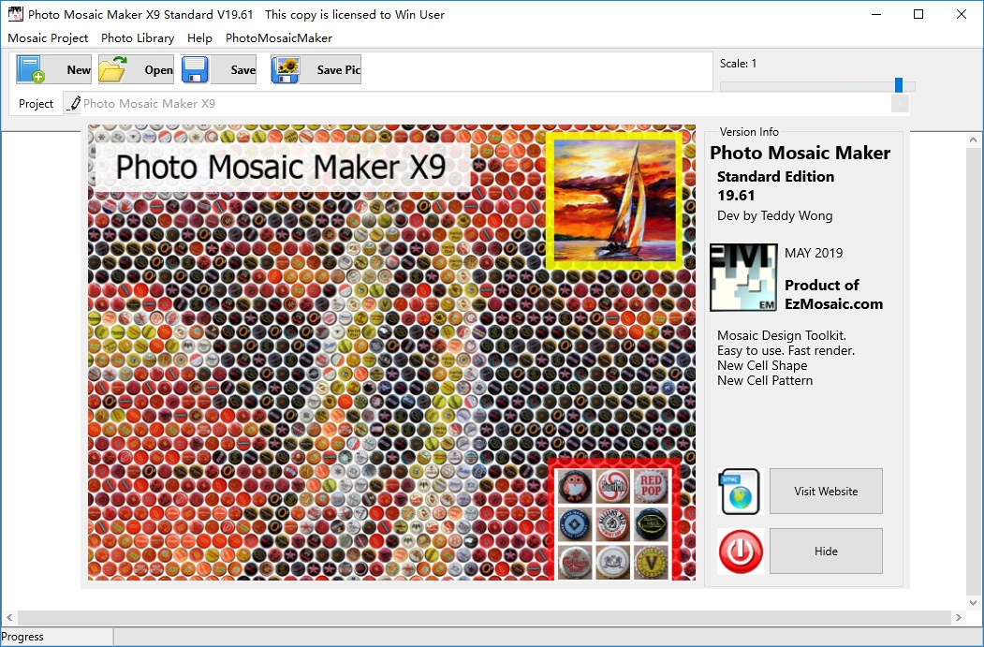This screenshot has height=647, width=984.
Task: Open the PhotoMosaicMaker menu
Action: click(x=279, y=37)
